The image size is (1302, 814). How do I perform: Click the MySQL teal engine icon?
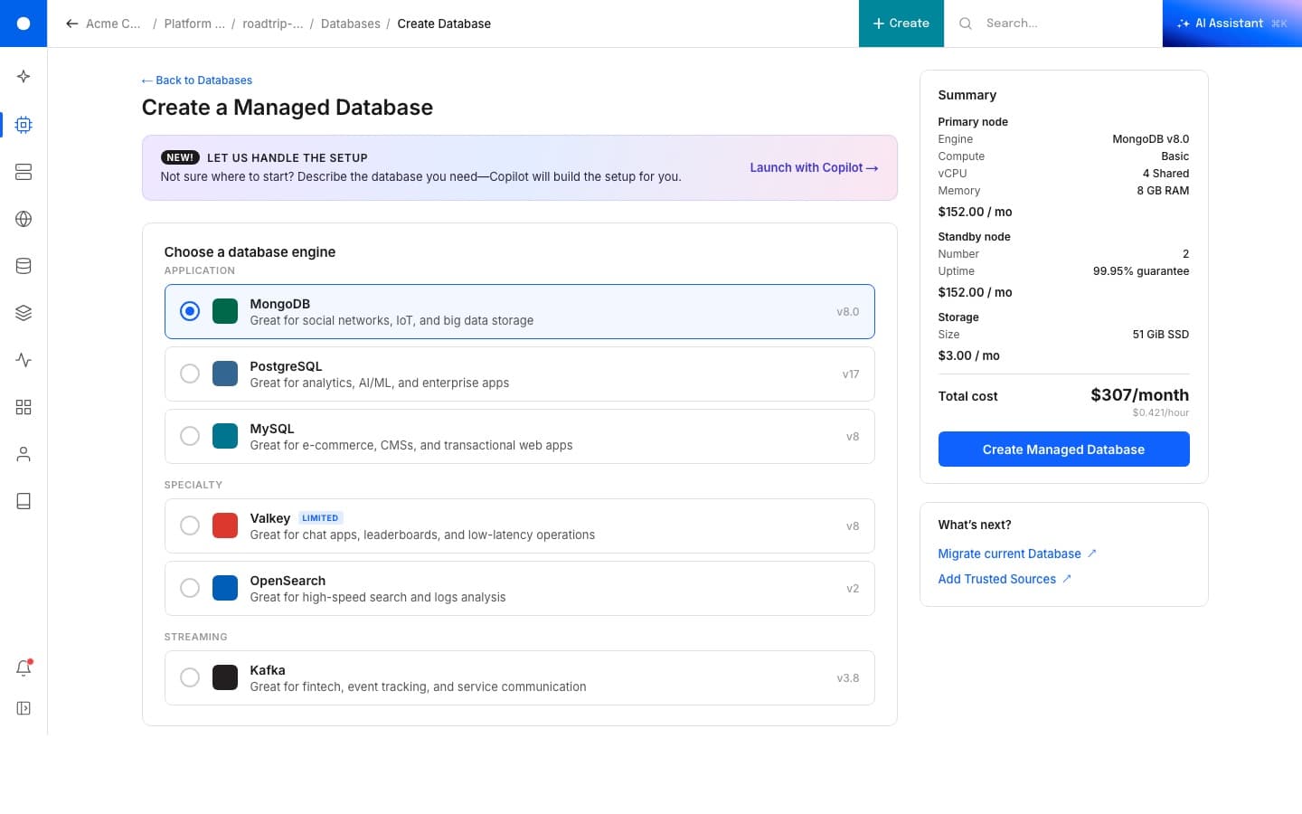(x=225, y=436)
